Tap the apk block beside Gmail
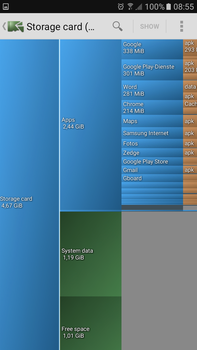Image resolution: width=197 pixels, height=350 pixels. 190,170
